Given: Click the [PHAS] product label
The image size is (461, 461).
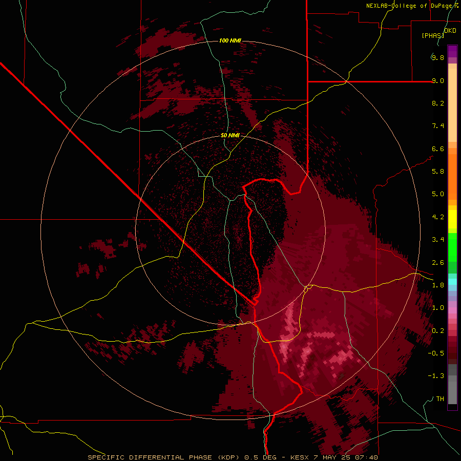Looking at the screenshot, I should pyautogui.click(x=433, y=35).
